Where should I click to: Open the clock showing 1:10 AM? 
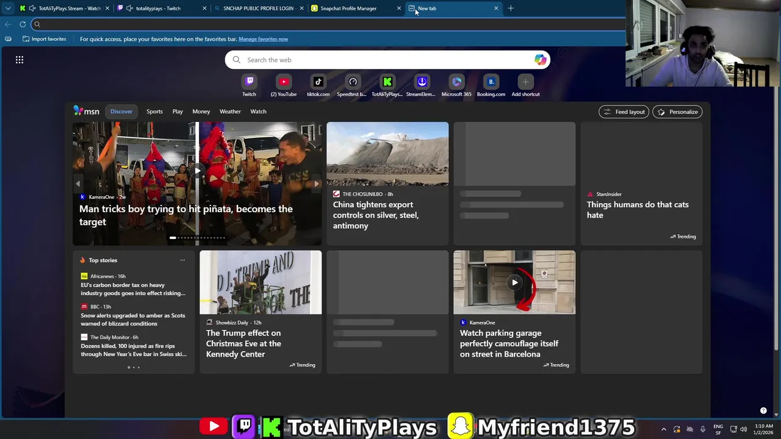point(763,429)
